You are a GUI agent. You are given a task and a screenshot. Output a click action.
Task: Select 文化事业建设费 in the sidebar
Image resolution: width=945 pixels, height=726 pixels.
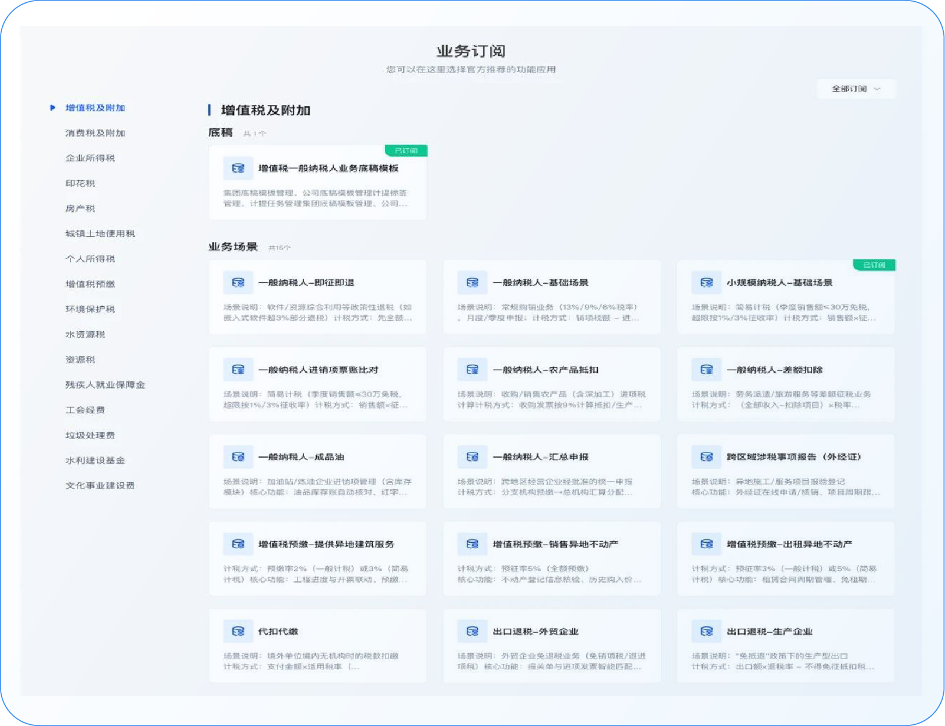click(100, 486)
